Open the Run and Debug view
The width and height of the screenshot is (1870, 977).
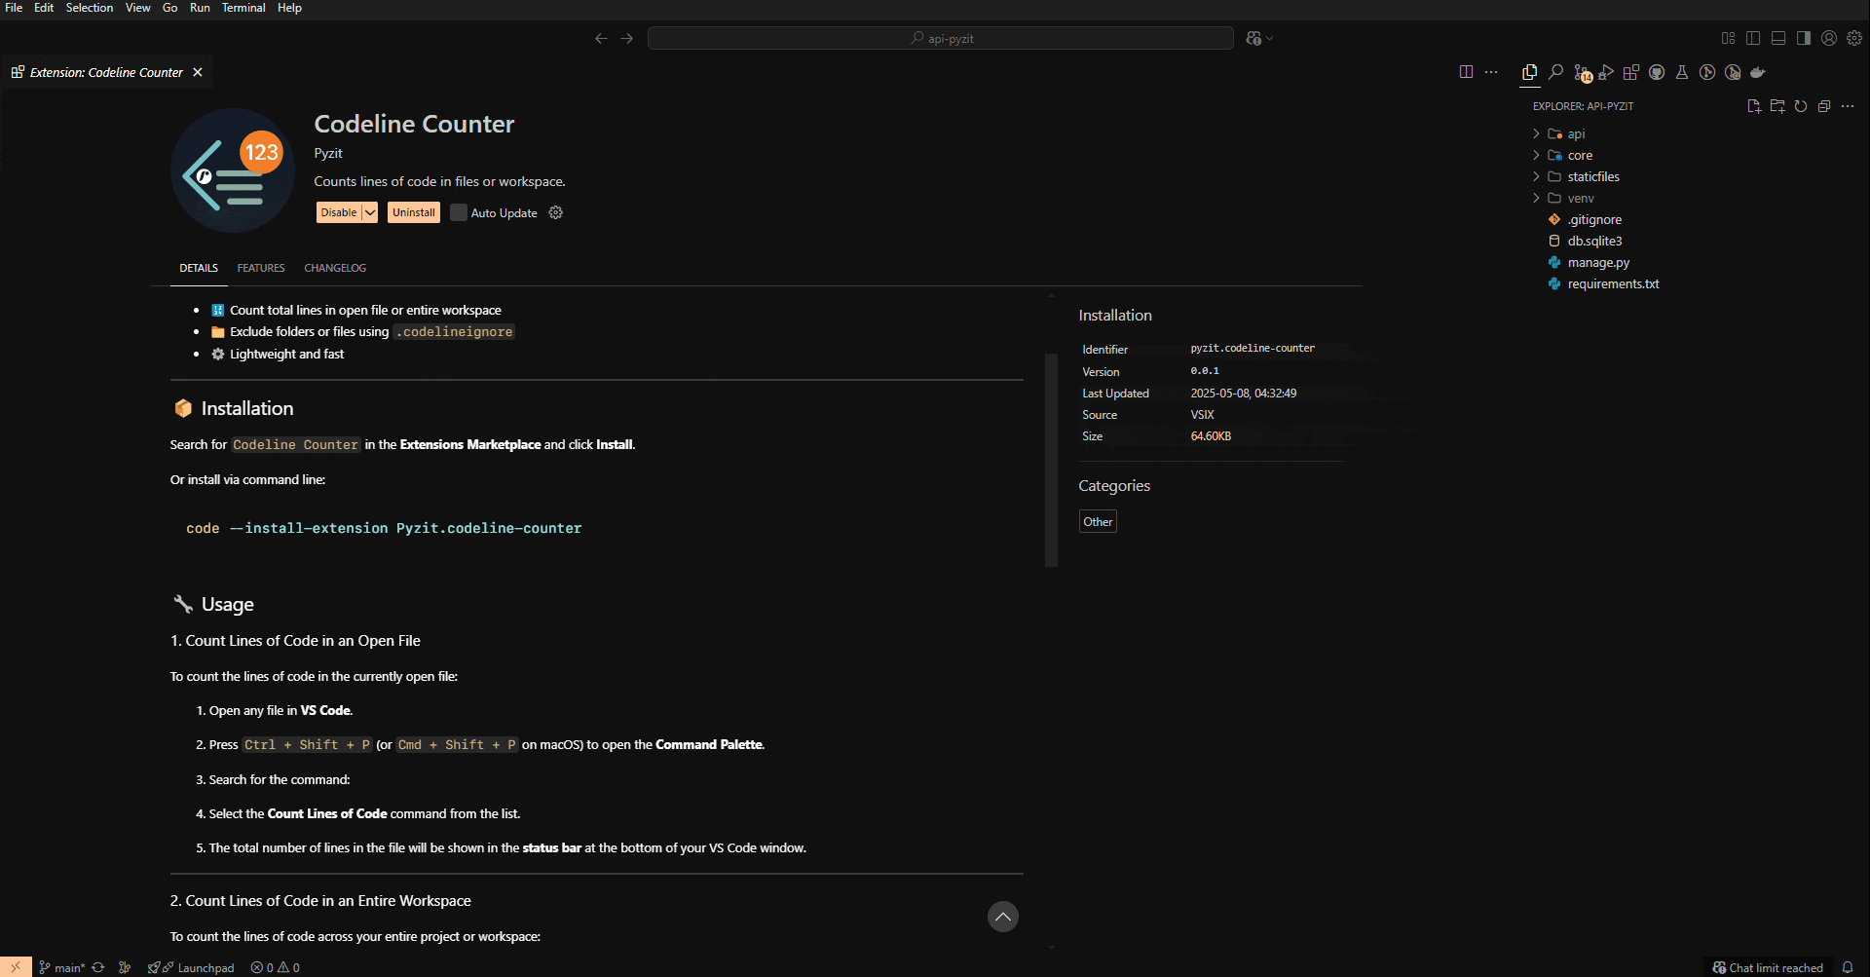(1606, 72)
